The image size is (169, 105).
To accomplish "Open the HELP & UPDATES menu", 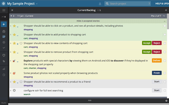I will [162, 3].
